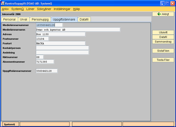Focus the empty Kontaktperson field

pos(62,48)
